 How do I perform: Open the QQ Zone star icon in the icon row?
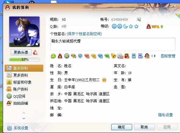(67, 56)
